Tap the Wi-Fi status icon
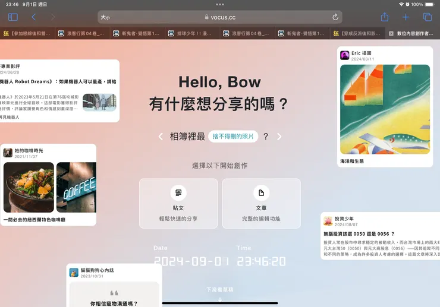 point(401,4)
